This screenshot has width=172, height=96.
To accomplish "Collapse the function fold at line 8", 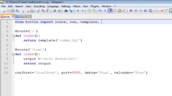I will 13,54.
